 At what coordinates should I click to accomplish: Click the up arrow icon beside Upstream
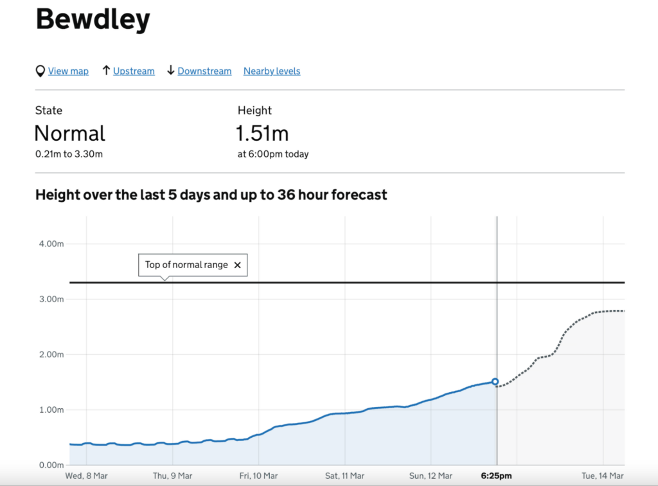(x=106, y=71)
